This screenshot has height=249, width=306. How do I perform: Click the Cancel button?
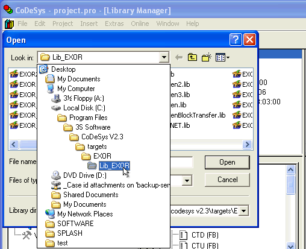point(227,180)
